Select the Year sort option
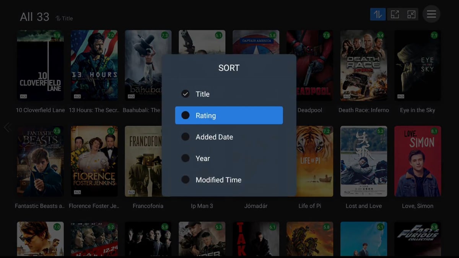Screen dimensions: 459x258 point(229,158)
